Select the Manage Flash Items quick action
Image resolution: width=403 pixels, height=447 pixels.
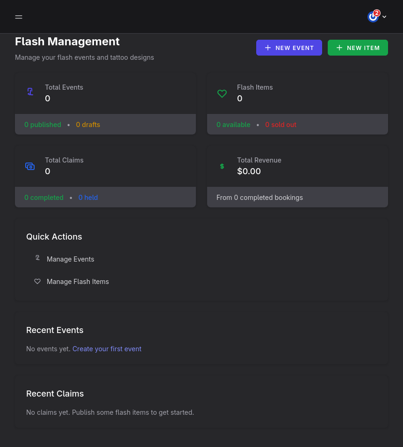pyautogui.click(x=78, y=281)
